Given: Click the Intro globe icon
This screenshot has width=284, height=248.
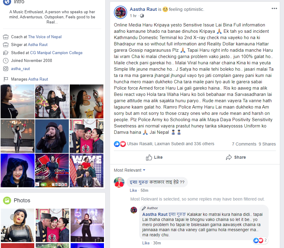Looking at the screenshot, I should click(x=7, y=2).
